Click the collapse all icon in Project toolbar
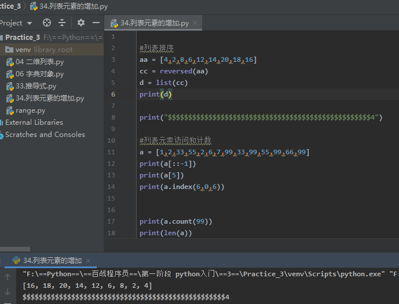 tap(62, 23)
